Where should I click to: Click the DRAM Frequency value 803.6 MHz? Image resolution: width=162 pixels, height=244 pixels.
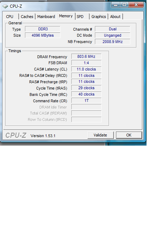click(86, 56)
